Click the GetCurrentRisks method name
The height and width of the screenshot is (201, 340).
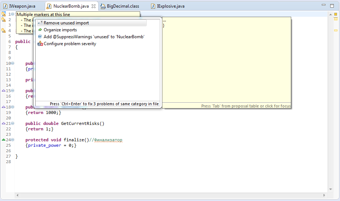[80, 123]
